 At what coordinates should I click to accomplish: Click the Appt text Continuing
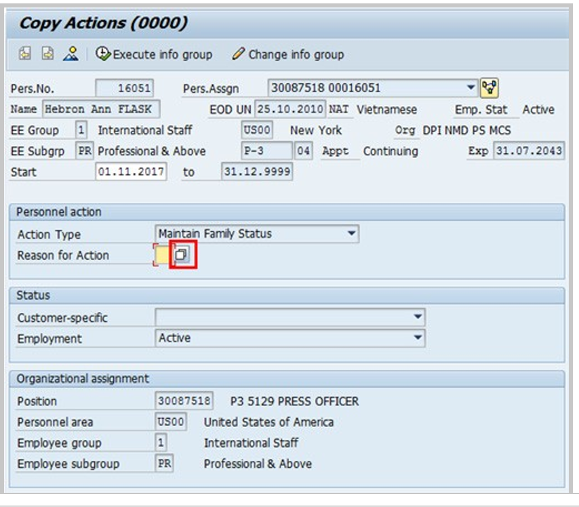point(391,151)
